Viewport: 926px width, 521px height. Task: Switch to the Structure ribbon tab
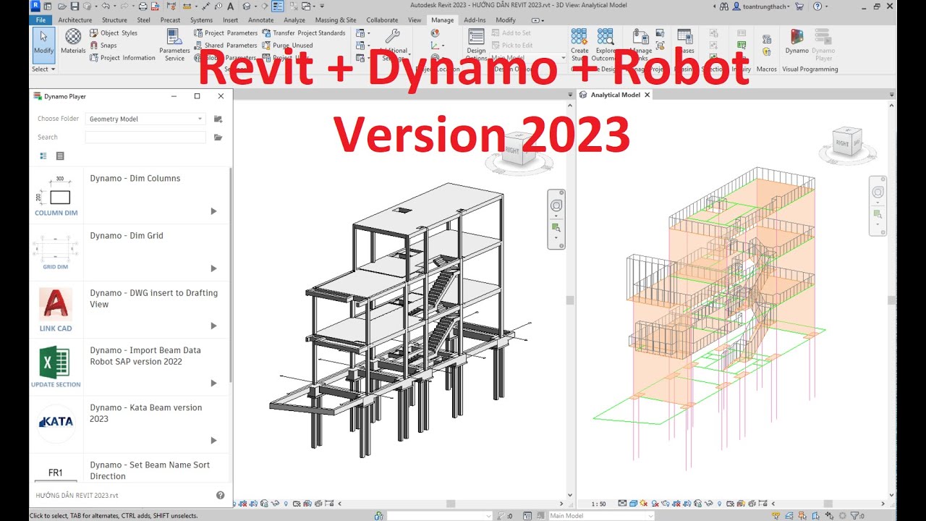(x=114, y=20)
